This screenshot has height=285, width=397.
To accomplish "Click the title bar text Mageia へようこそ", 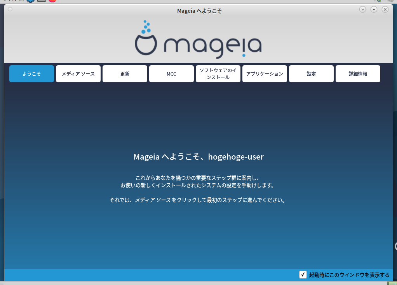I will click(x=199, y=11).
